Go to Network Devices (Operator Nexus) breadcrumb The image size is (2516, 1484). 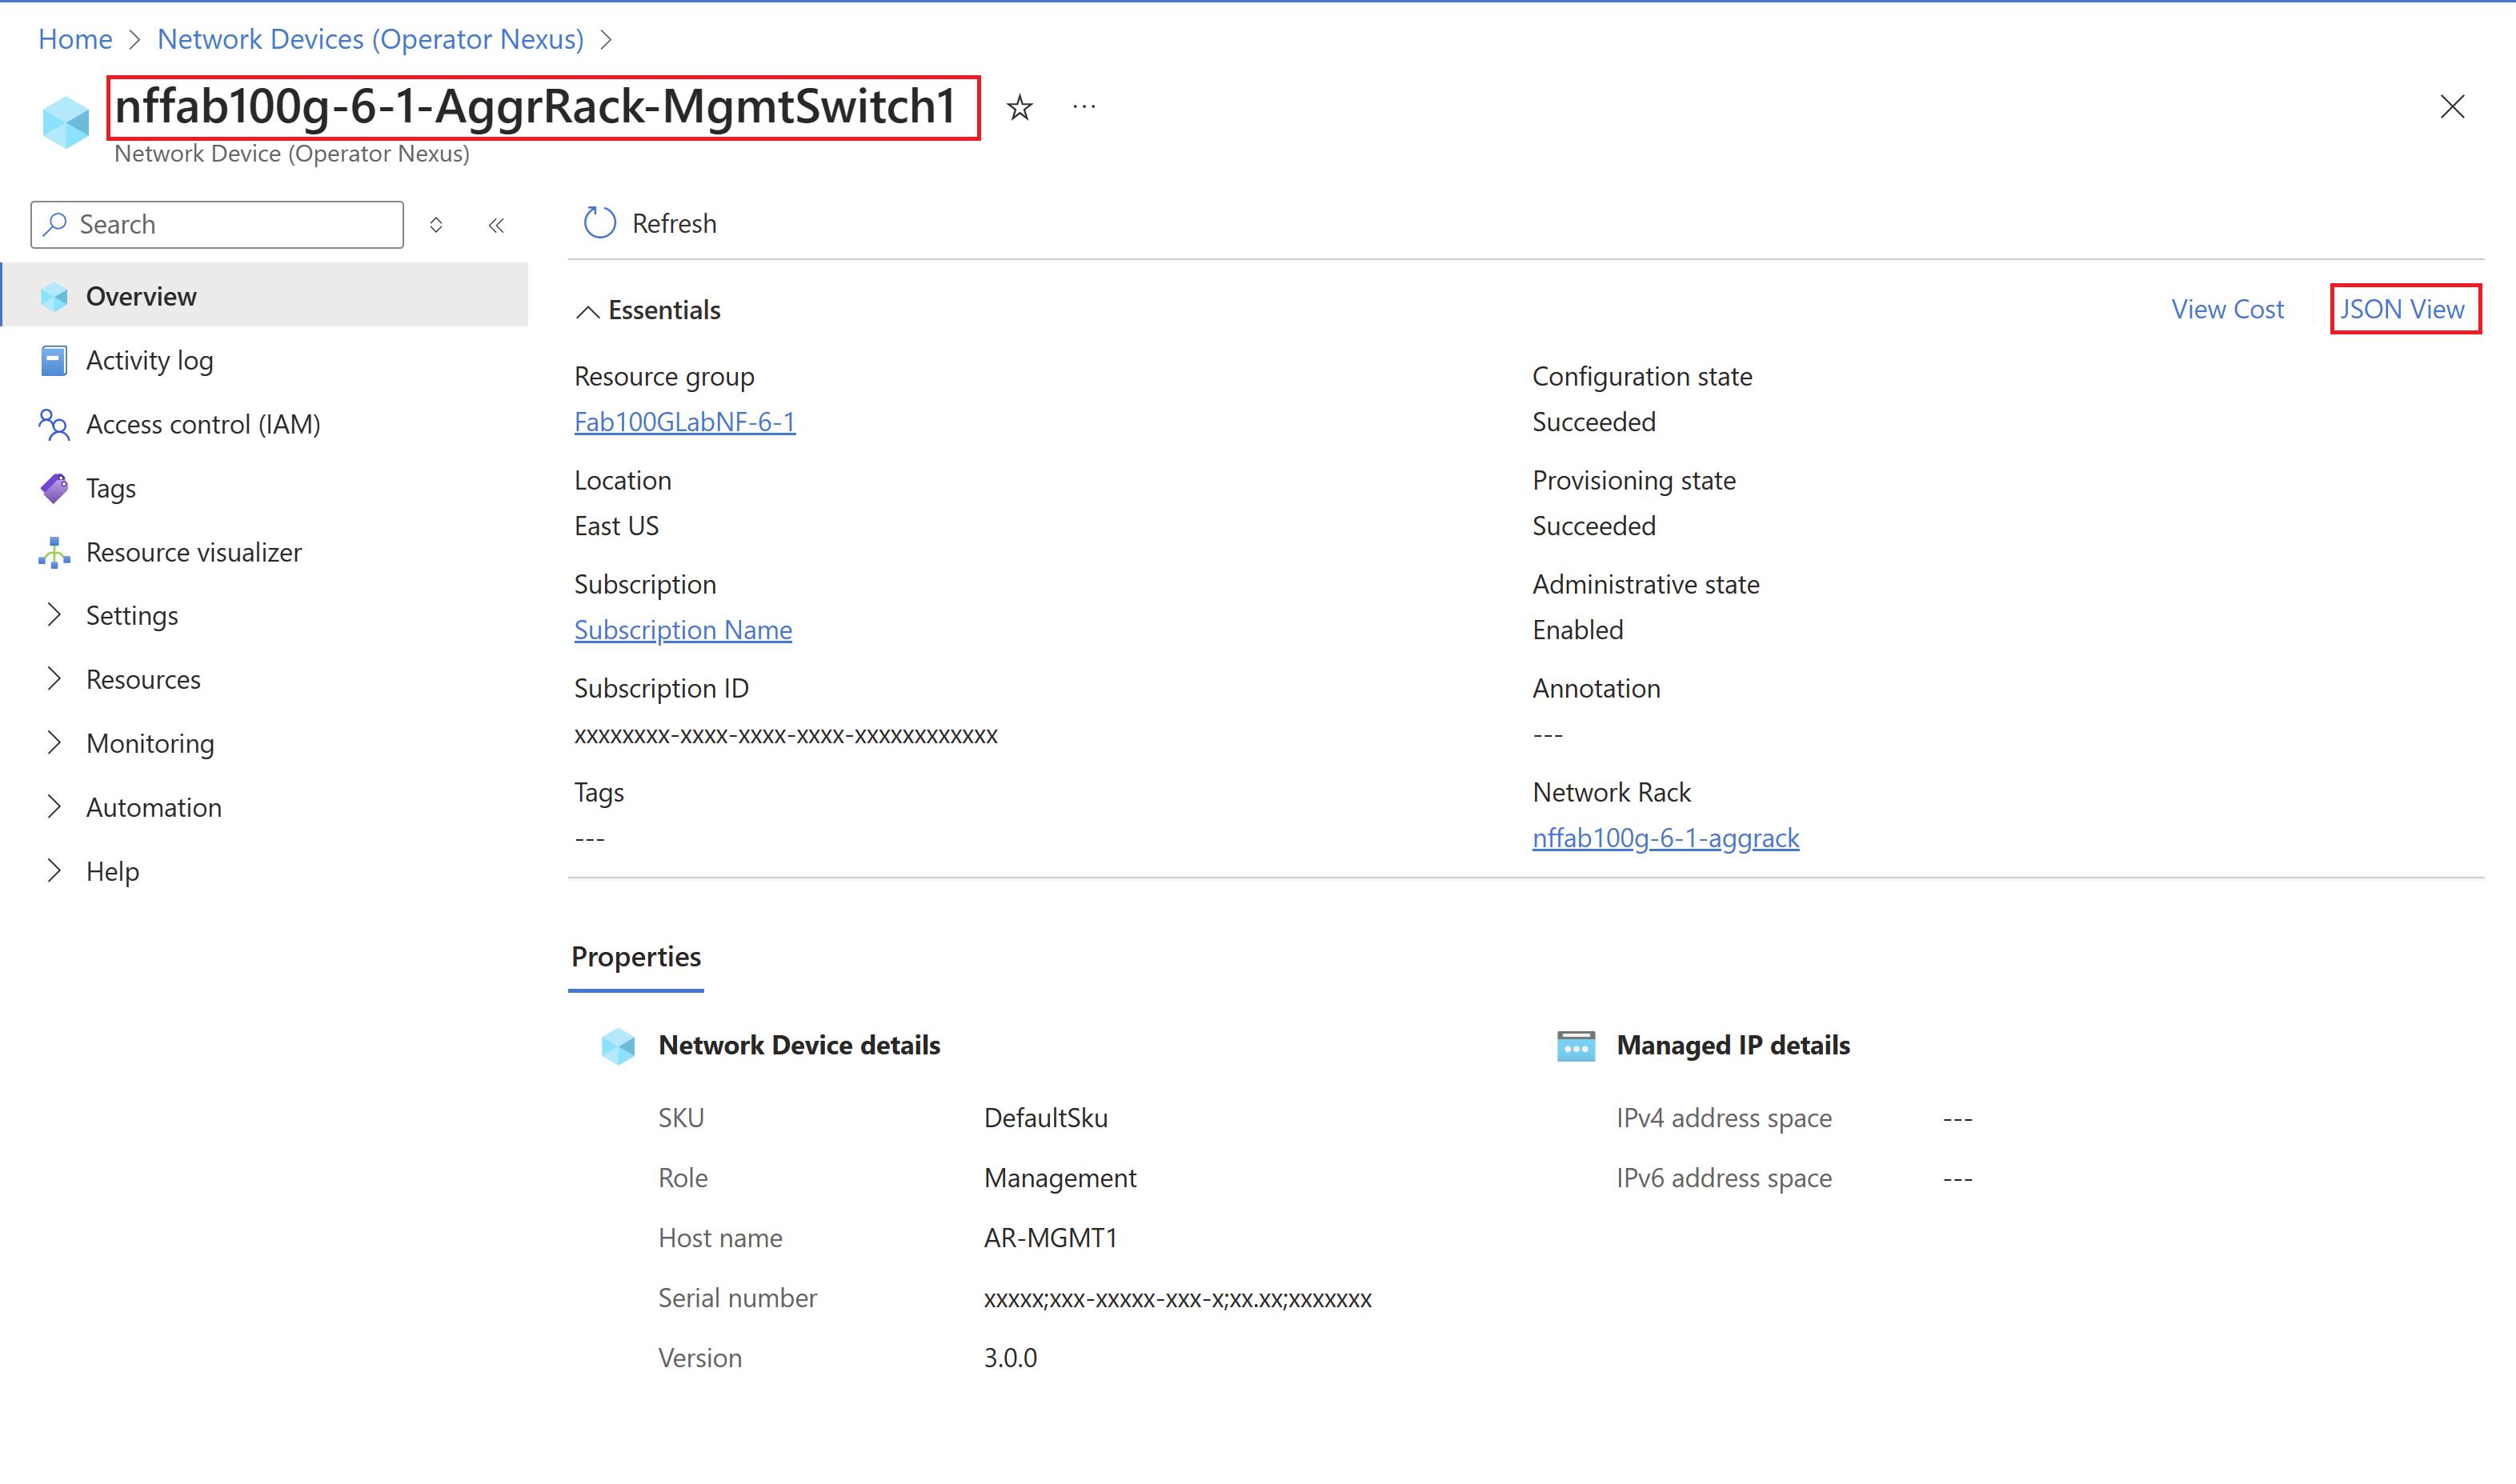coord(370,39)
